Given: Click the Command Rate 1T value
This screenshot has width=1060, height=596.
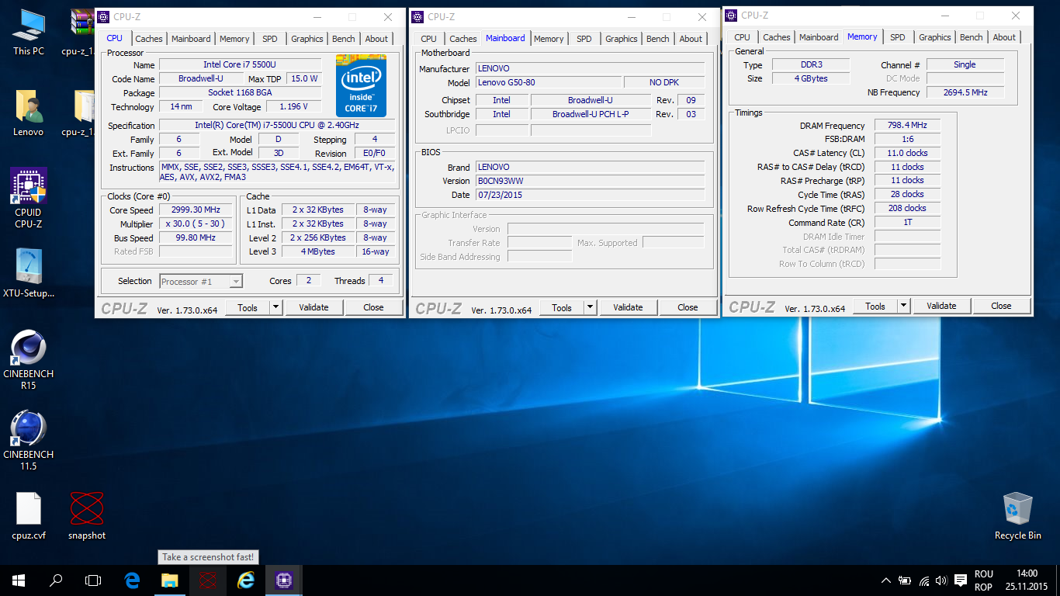Looking at the screenshot, I should click(x=907, y=223).
